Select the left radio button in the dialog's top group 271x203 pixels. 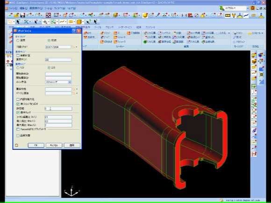tap(18, 41)
